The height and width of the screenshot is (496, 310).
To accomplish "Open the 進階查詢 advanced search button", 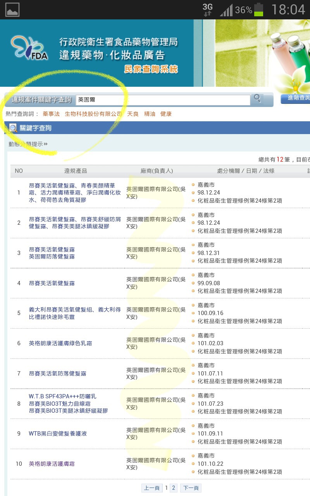I will click(296, 98).
